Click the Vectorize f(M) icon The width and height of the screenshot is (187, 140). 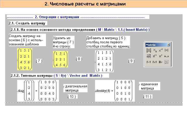pos(149,56)
